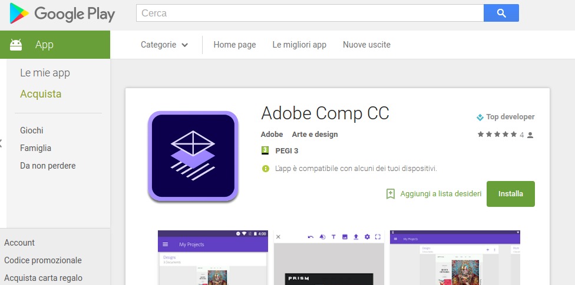Click the T text tool in second screenshot
575x285 pixels.
coord(333,237)
